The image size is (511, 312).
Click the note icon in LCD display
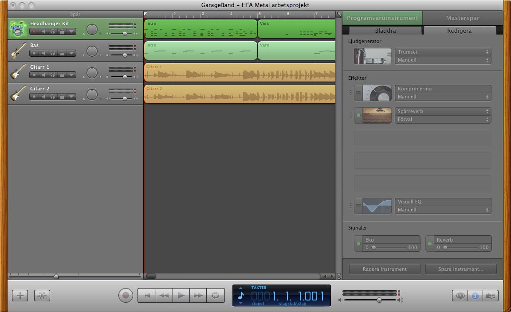(x=241, y=296)
